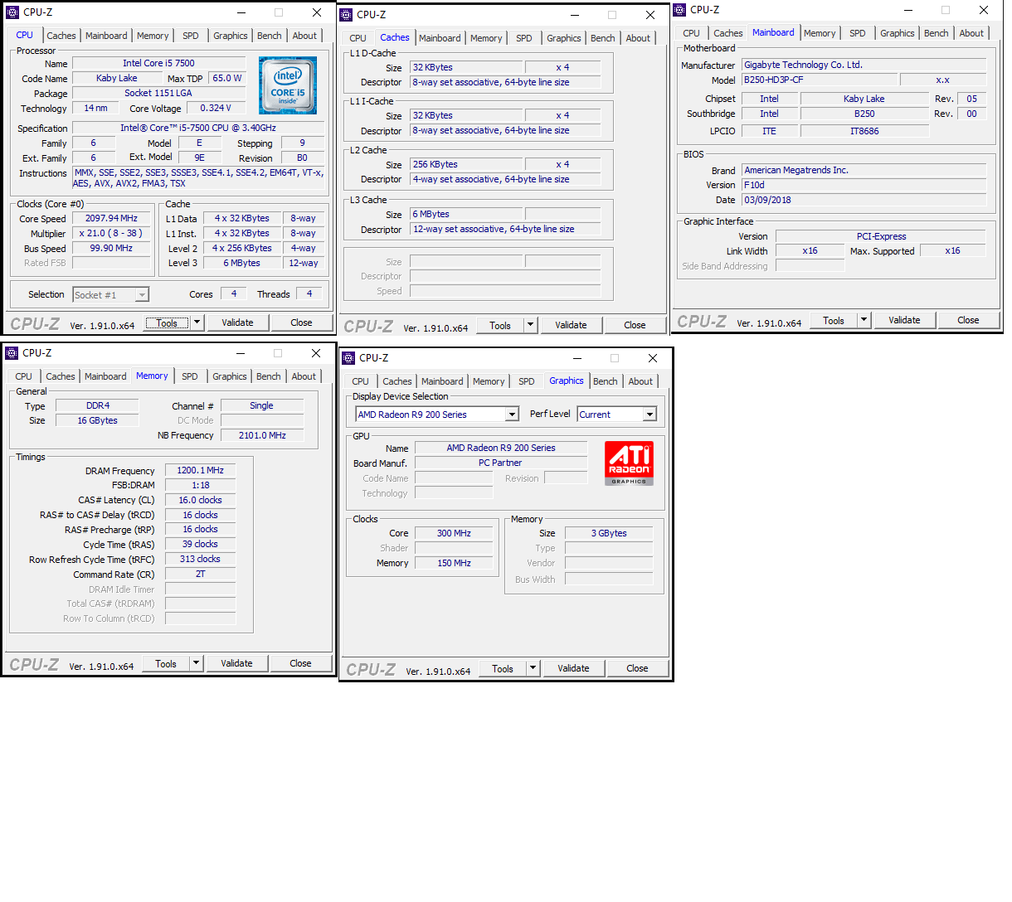
Task: Click the ATI Radeon graphics logo
Action: click(x=630, y=463)
